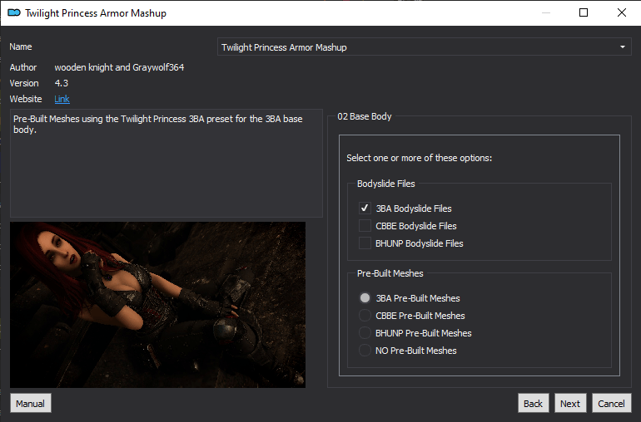This screenshot has height=422, width=641.
Task: Click the version value '4.3'
Action: pyautogui.click(x=62, y=83)
